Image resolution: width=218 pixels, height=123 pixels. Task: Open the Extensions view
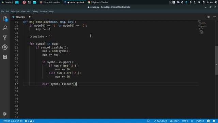pos(5,57)
